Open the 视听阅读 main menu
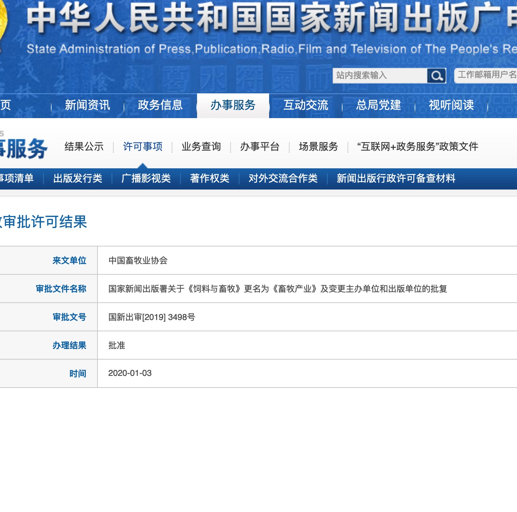517x512 pixels. point(451,105)
